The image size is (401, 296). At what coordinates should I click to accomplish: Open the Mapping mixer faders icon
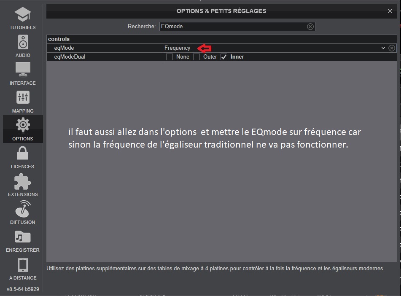[x=23, y=97]
